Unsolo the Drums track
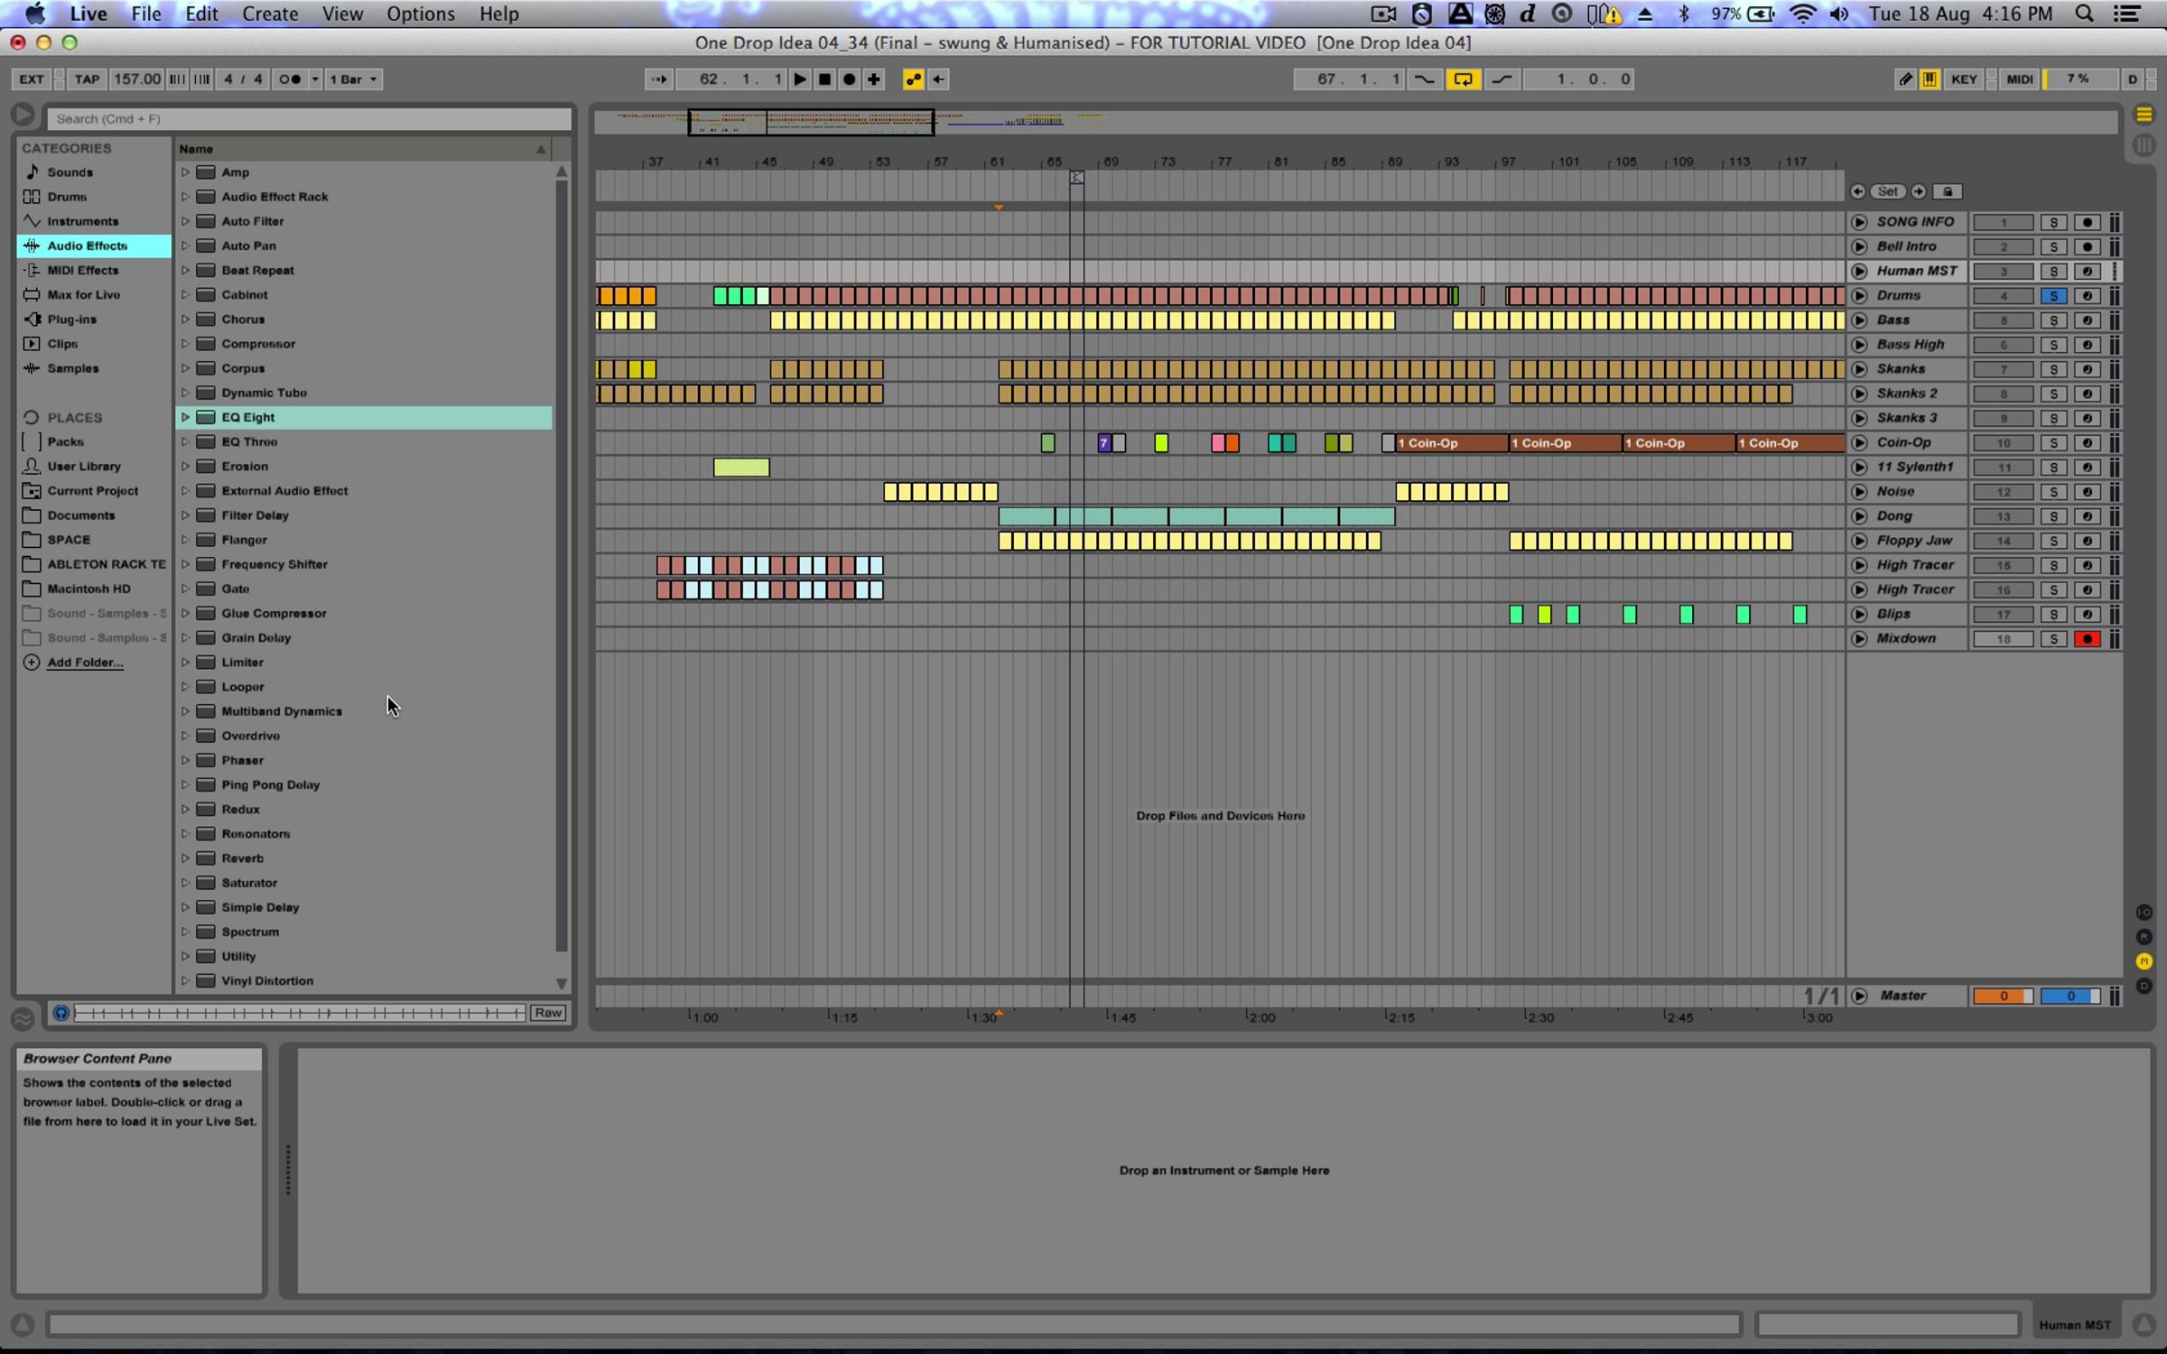The image size is (2167, 1354). click(2053, 296)
